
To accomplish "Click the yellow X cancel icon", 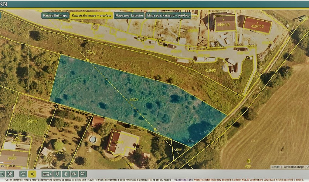I will pyautogui.click(x=32, y=174).
